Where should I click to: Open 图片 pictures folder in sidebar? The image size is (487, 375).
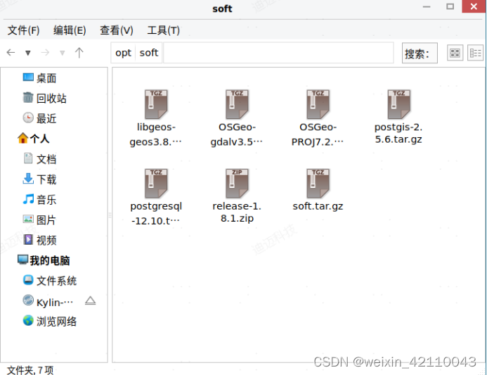pyautogui.click(x=39, y=220)
